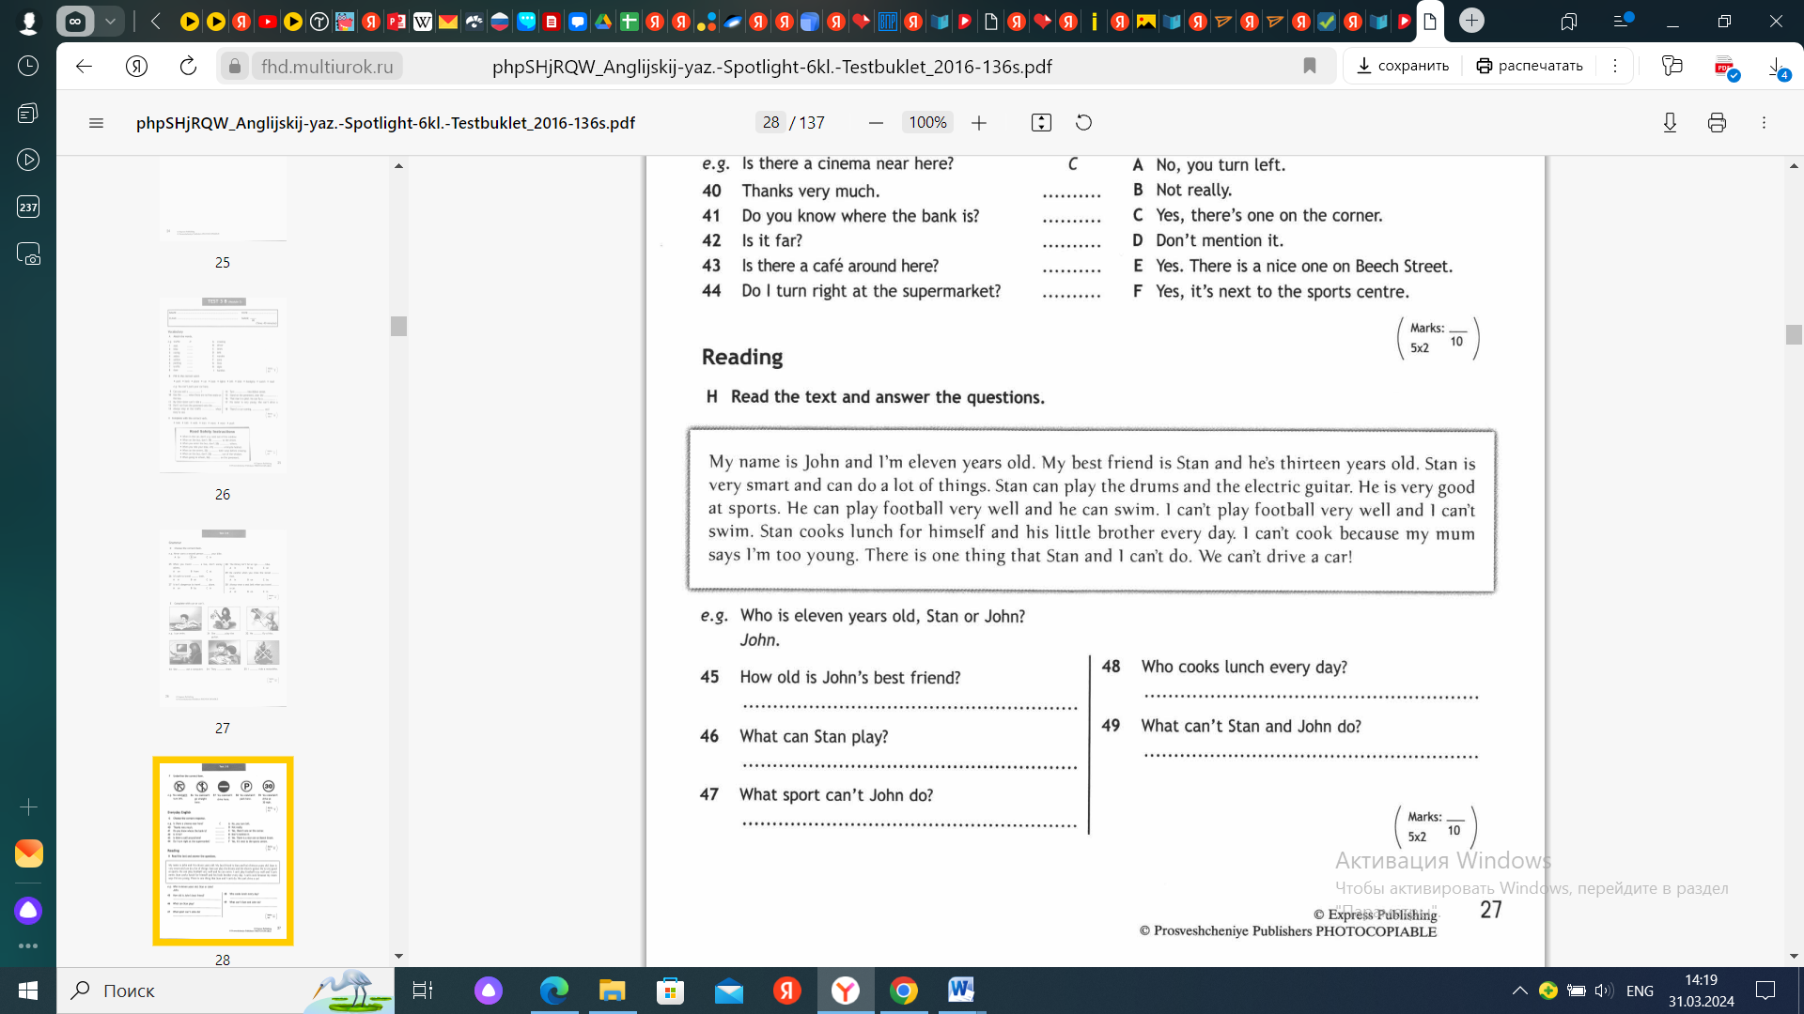Open File Explorer from the taskbar
Viewport: 1804px width, 1014px height.
coord(612,991)
